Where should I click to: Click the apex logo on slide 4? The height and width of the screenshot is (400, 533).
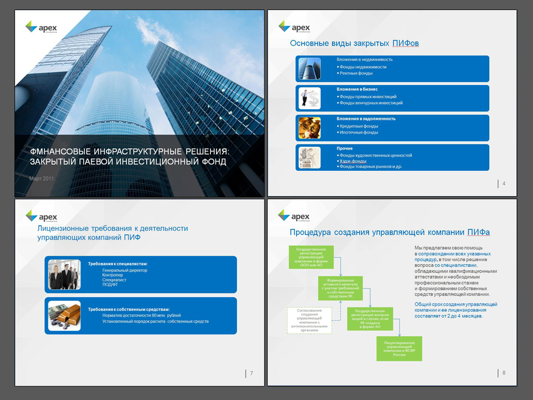[x=294, y=27]
